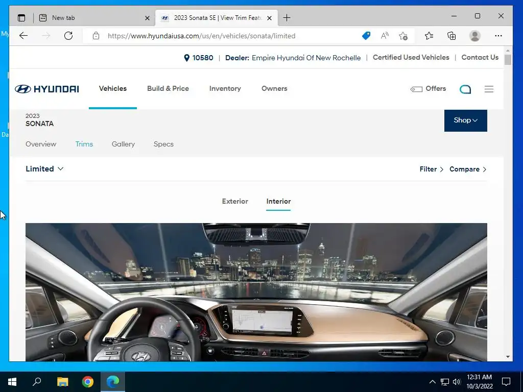Open the Edge Settings and more menu

498,36
